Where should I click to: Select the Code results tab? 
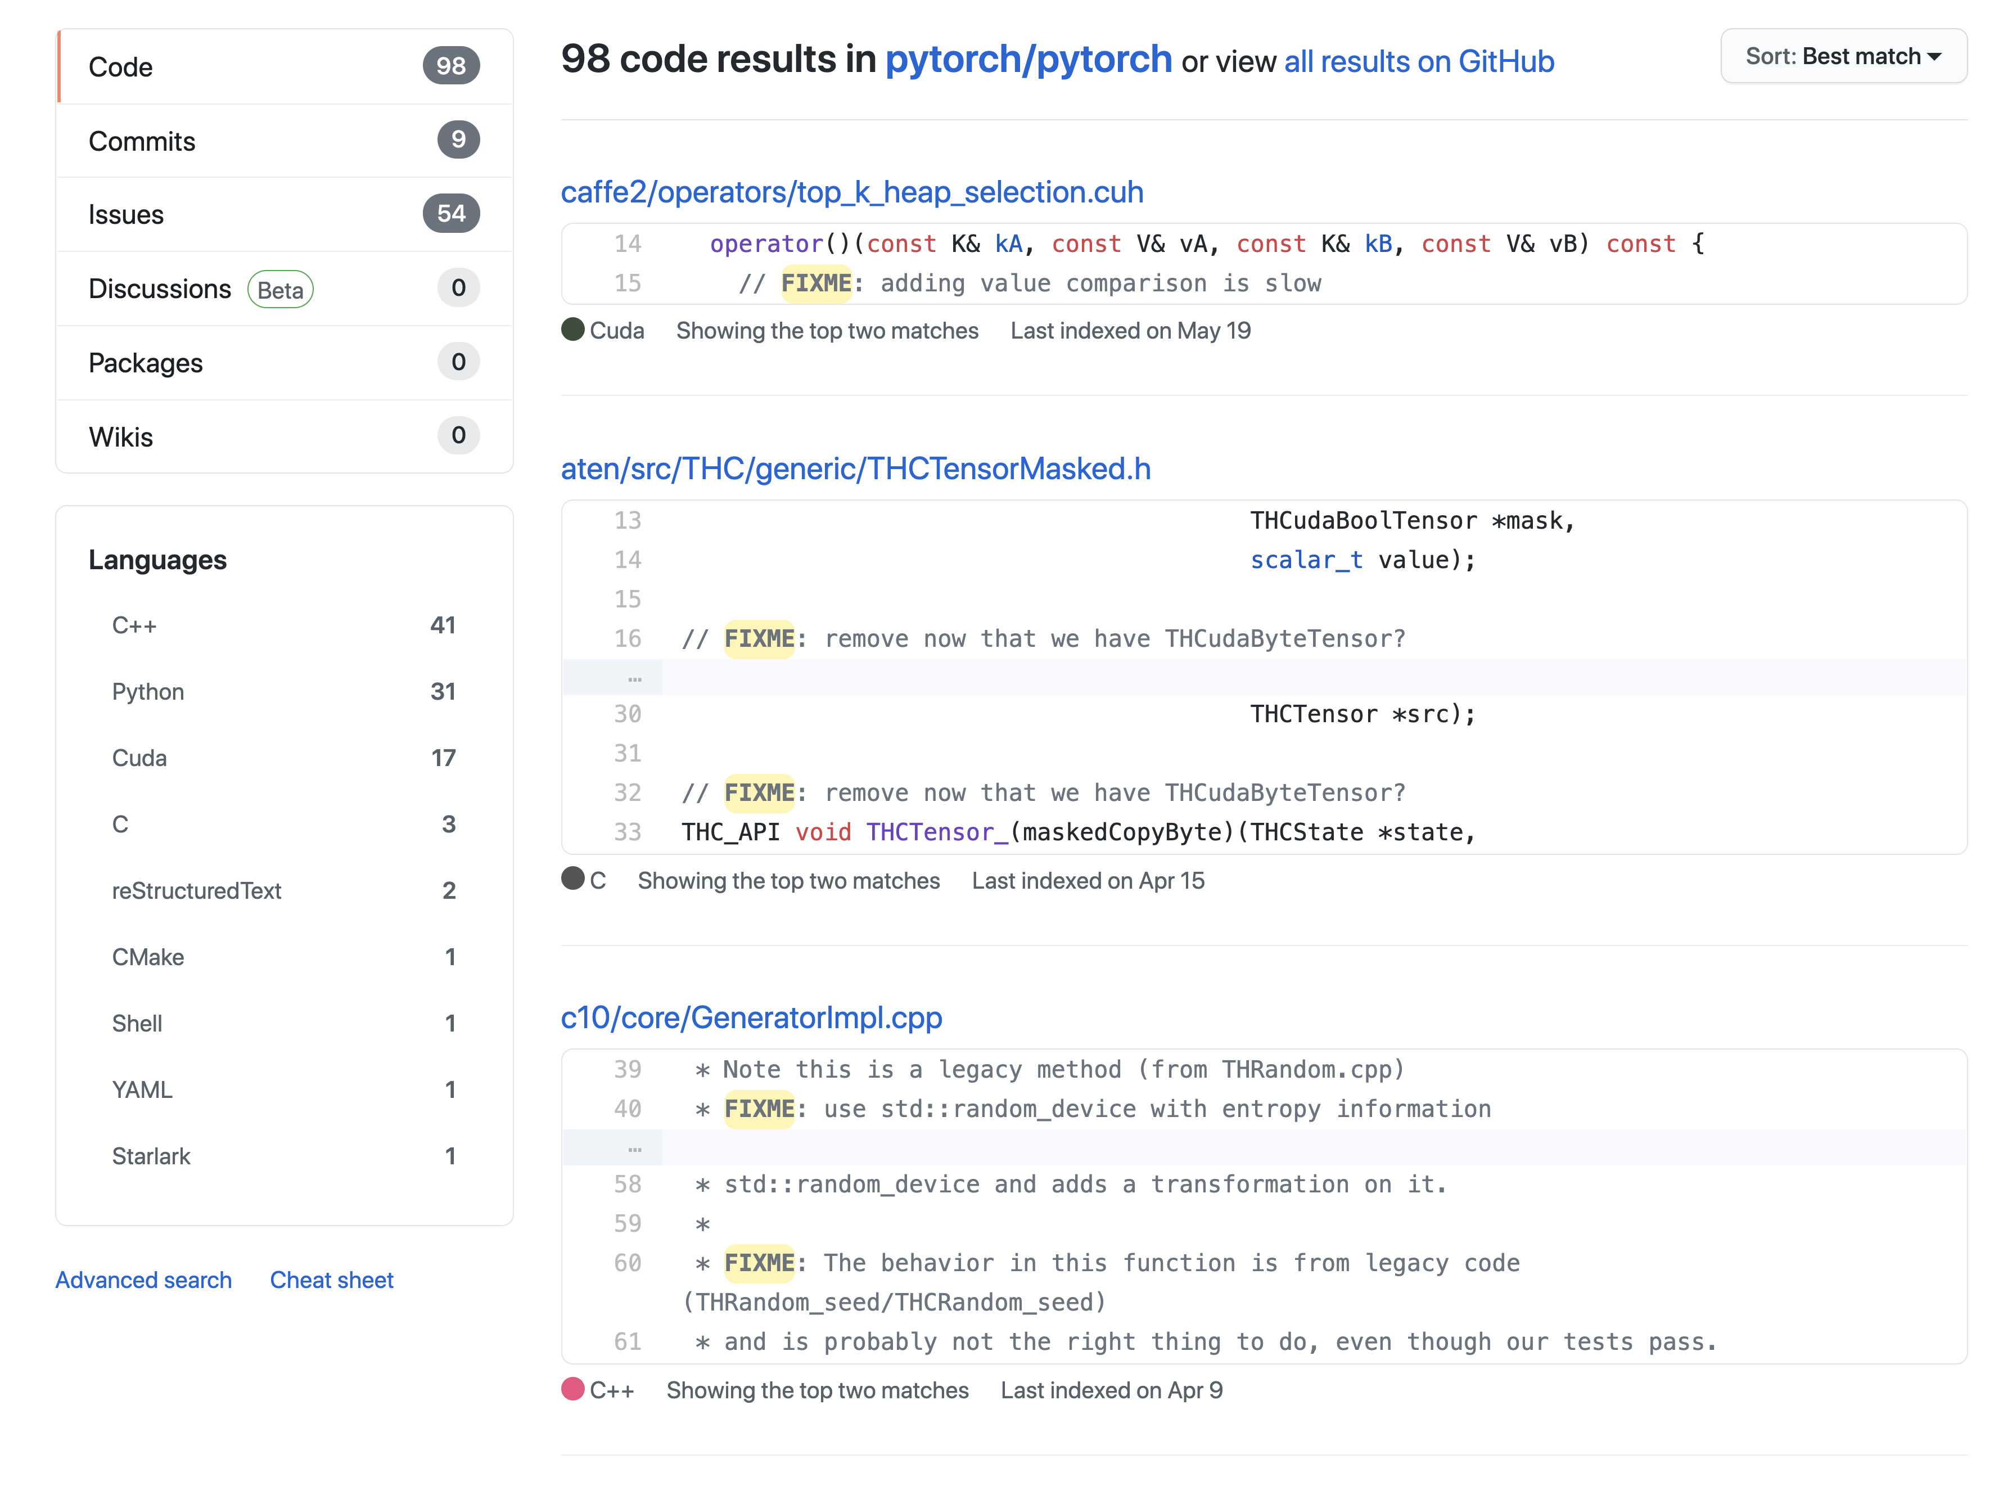284,66
